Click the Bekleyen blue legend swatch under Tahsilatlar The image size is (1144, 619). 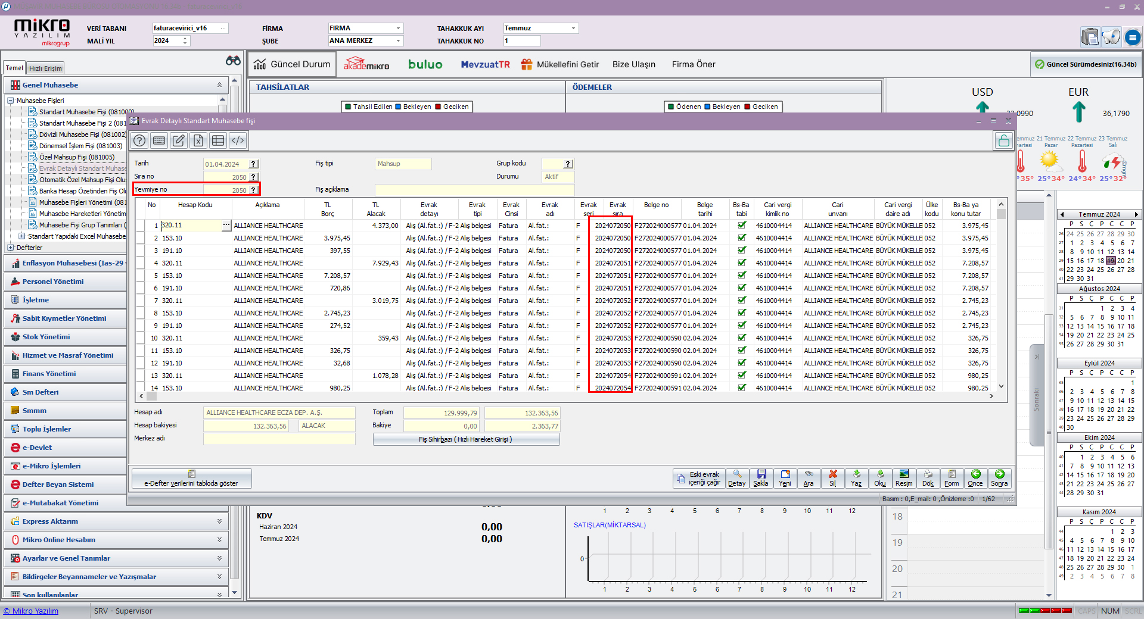[398, 107]
